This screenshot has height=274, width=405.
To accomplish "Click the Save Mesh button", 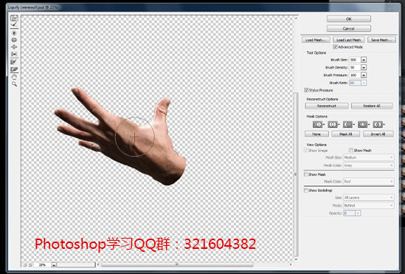I will [381, 40].
